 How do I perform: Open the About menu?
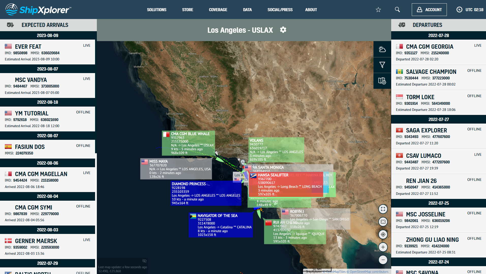311,10
